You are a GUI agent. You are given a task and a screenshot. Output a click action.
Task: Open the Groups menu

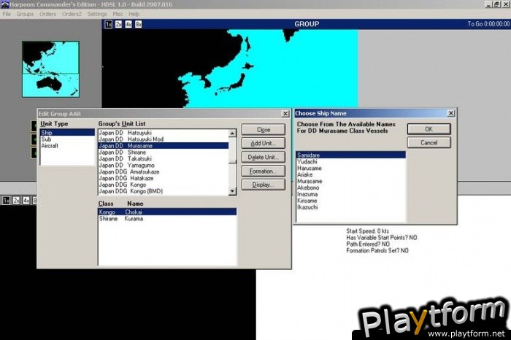25,14
